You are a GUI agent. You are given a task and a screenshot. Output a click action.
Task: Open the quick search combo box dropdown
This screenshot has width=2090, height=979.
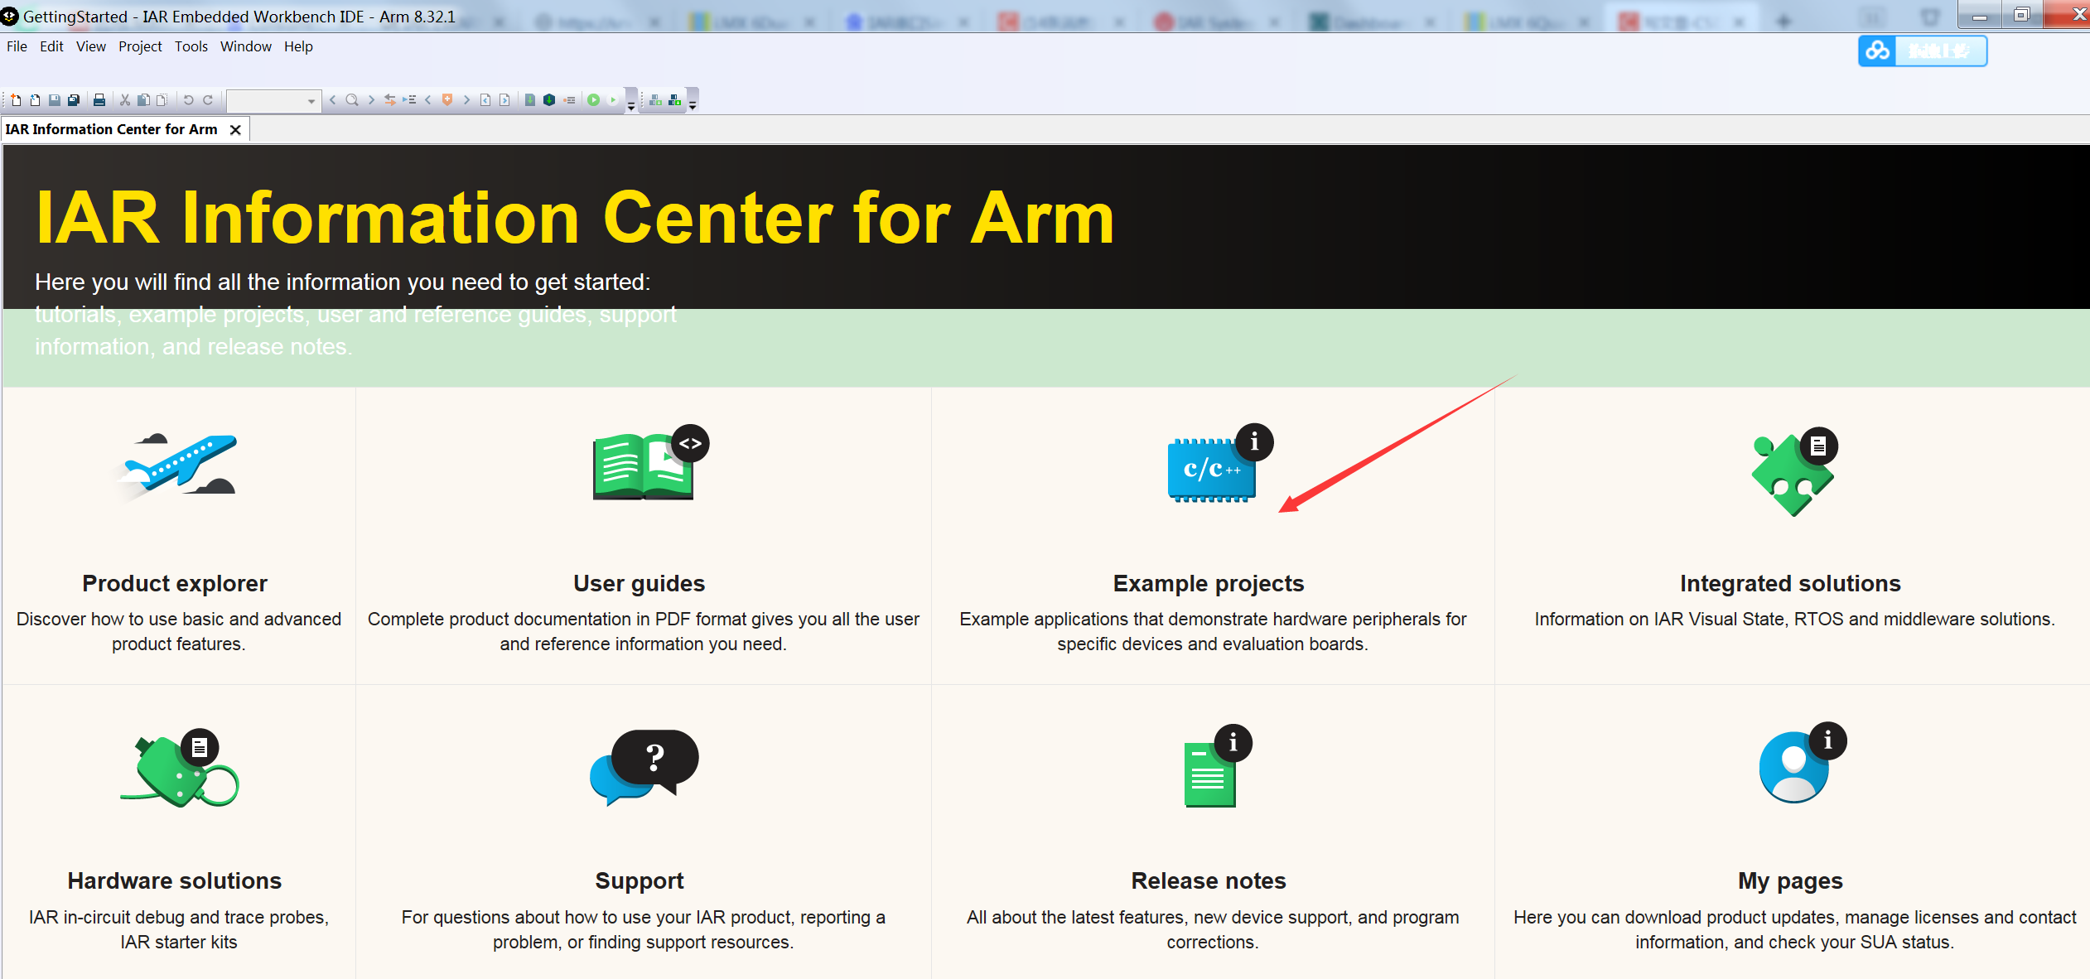(311, 101)
